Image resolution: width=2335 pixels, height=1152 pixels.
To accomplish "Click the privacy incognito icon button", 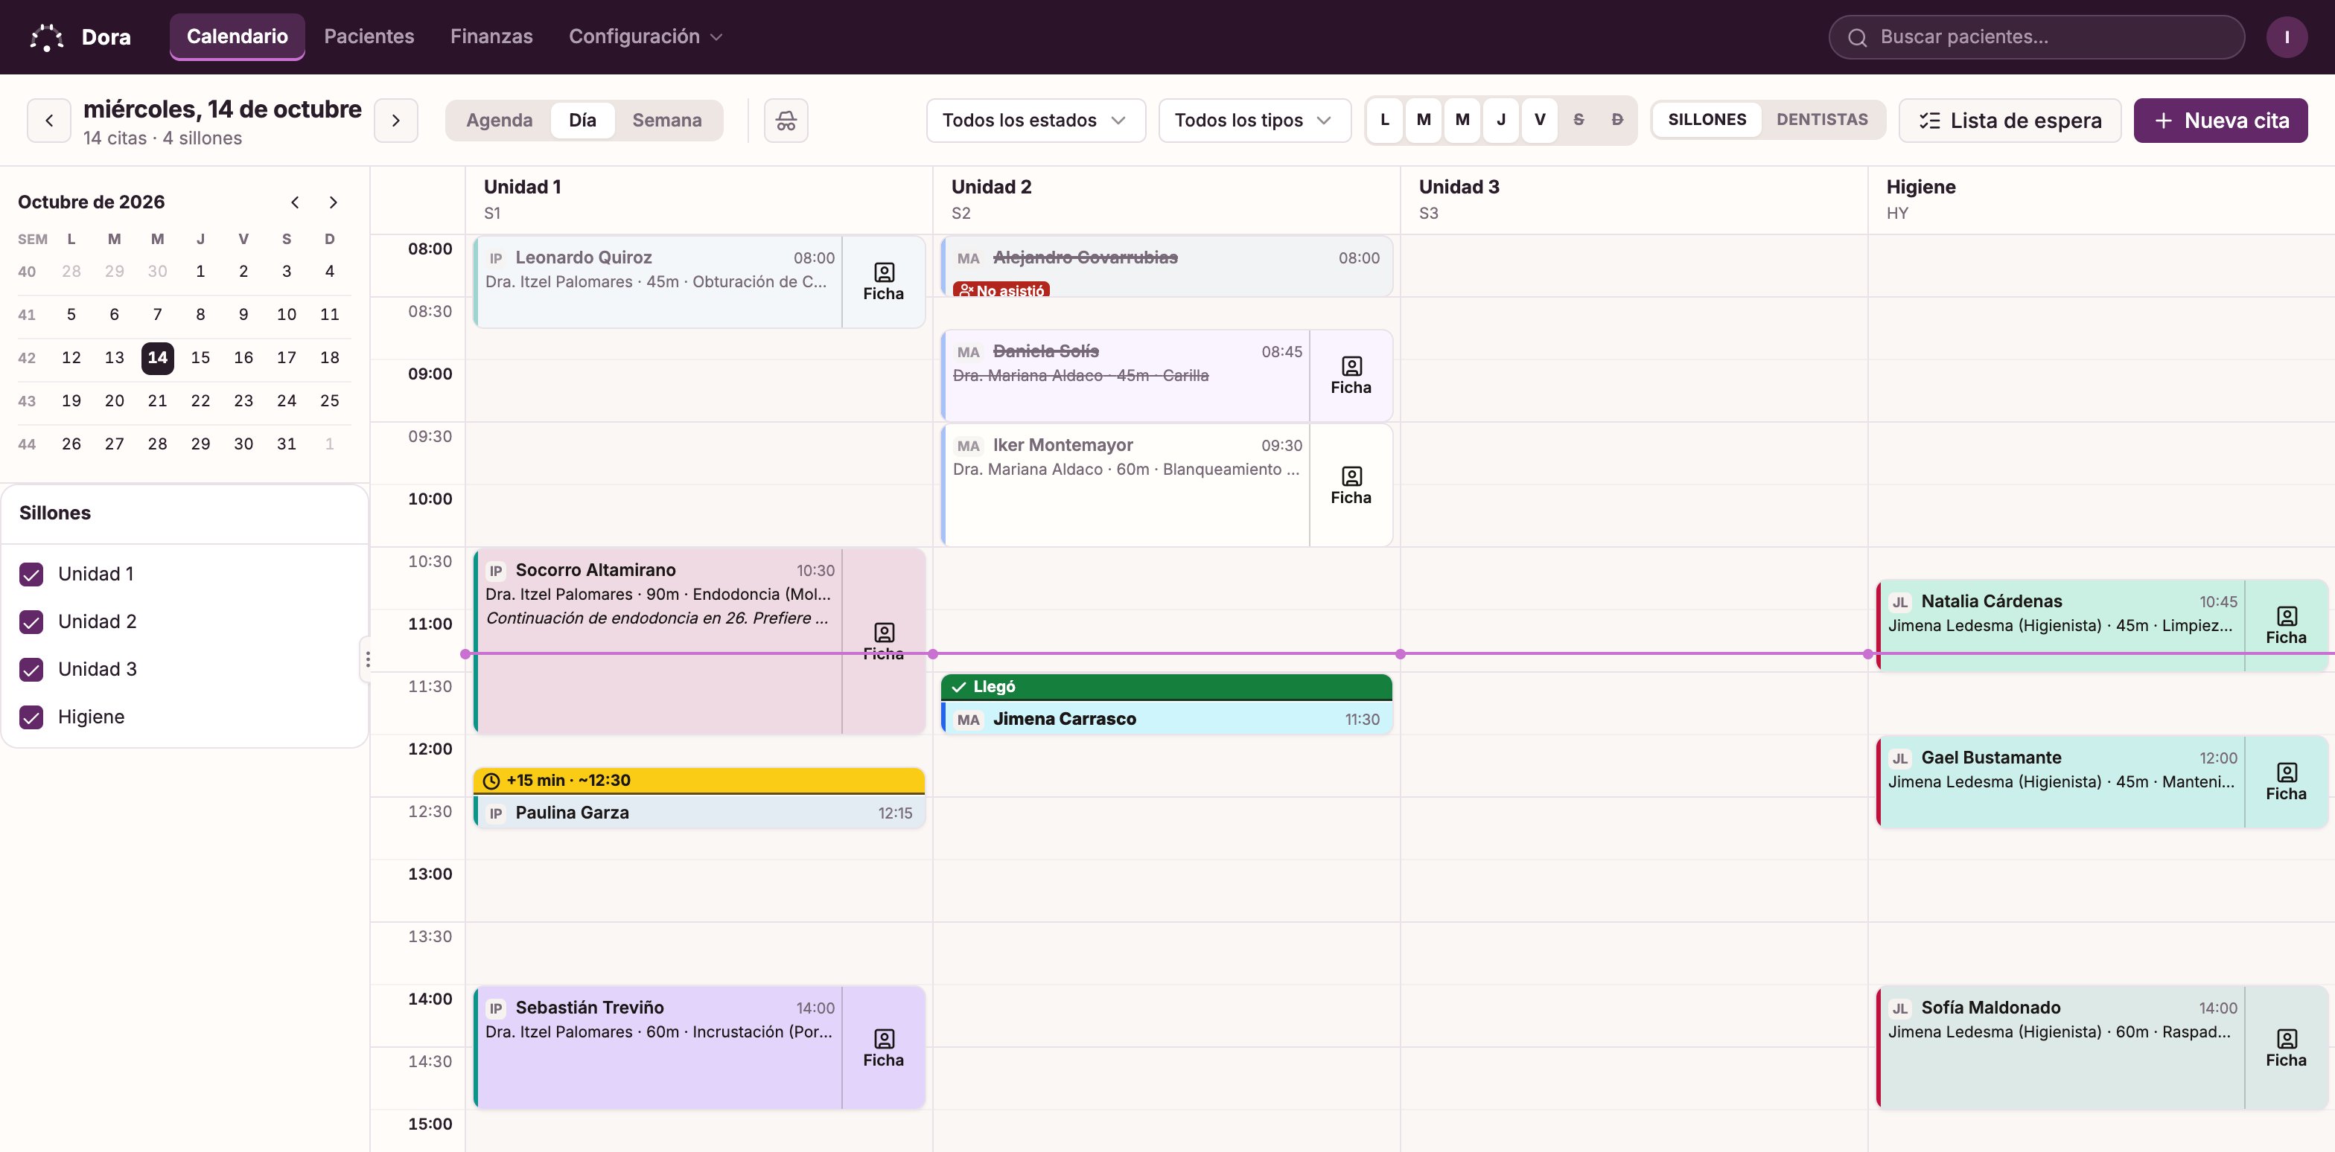I will pyautogui.click(x=786, y=121).
